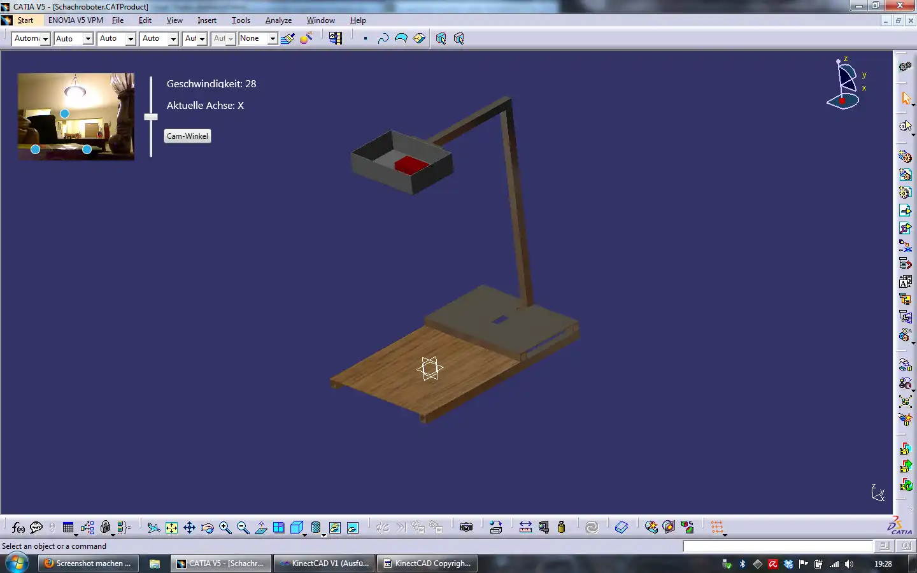Click the film strip icon in top toolbar
Image resolution: width=917 pixels, height=573 pixels.
pos(336,38)
